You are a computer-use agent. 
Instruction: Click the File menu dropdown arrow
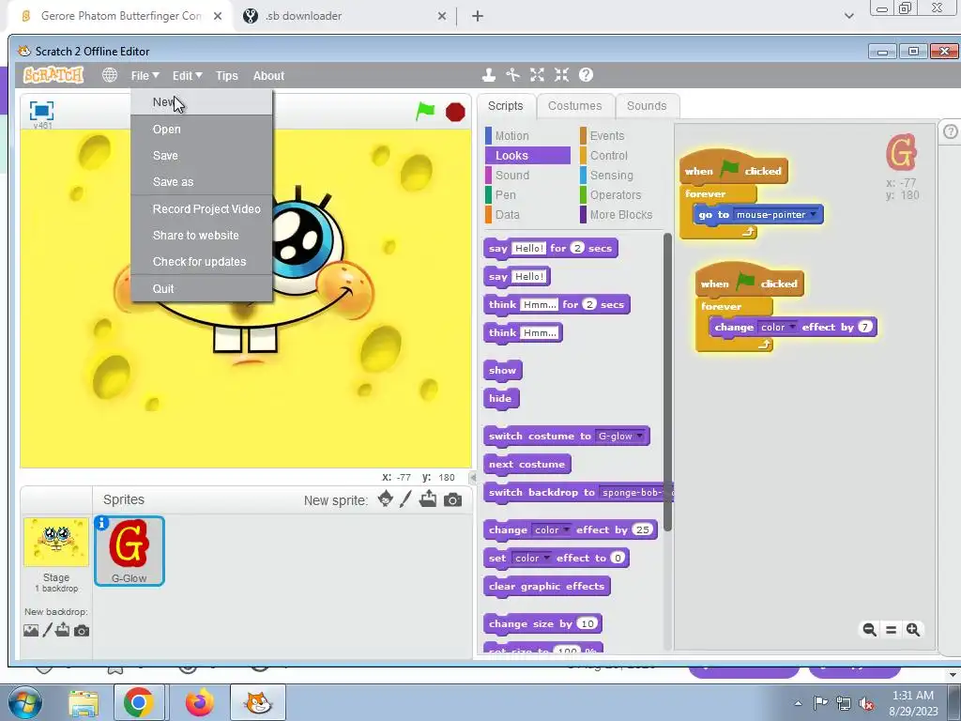click(156, 75)
